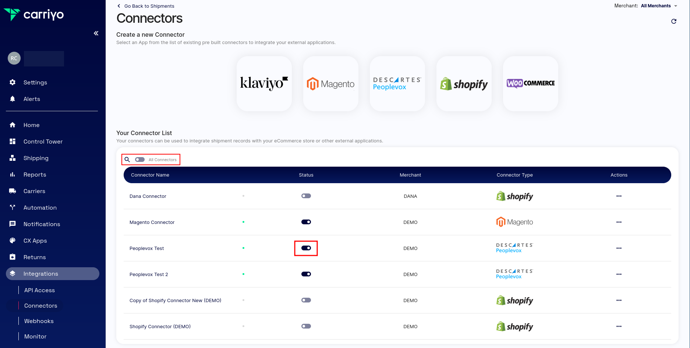The width and height of the screenshot is (690, 348).
Task: Click the Reports bar chart icon
Action: [13, 174]
